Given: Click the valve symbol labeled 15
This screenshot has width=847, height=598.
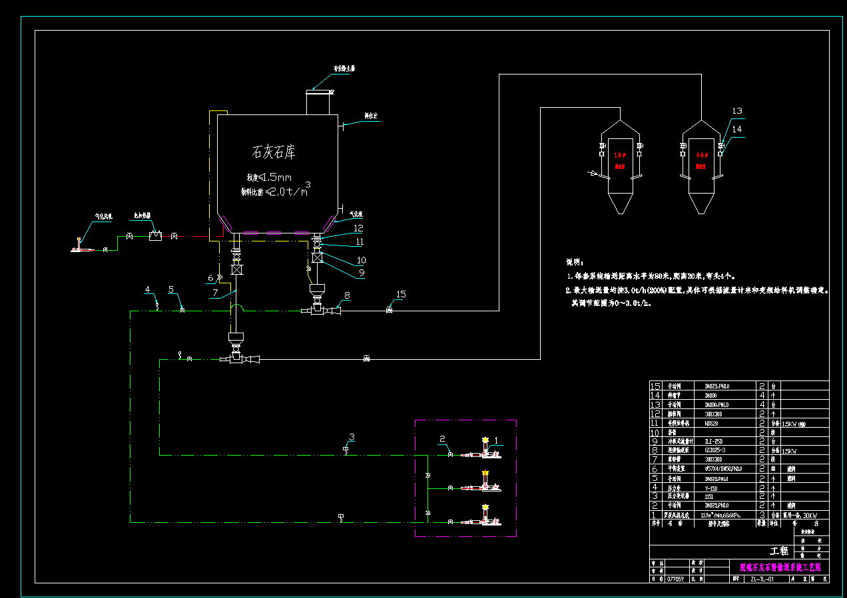Looking at the screenshot, I should (390, 310).
